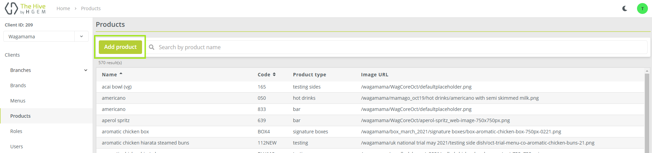Select Roles in sidebar
652x153 pixels.
point(16,131)
